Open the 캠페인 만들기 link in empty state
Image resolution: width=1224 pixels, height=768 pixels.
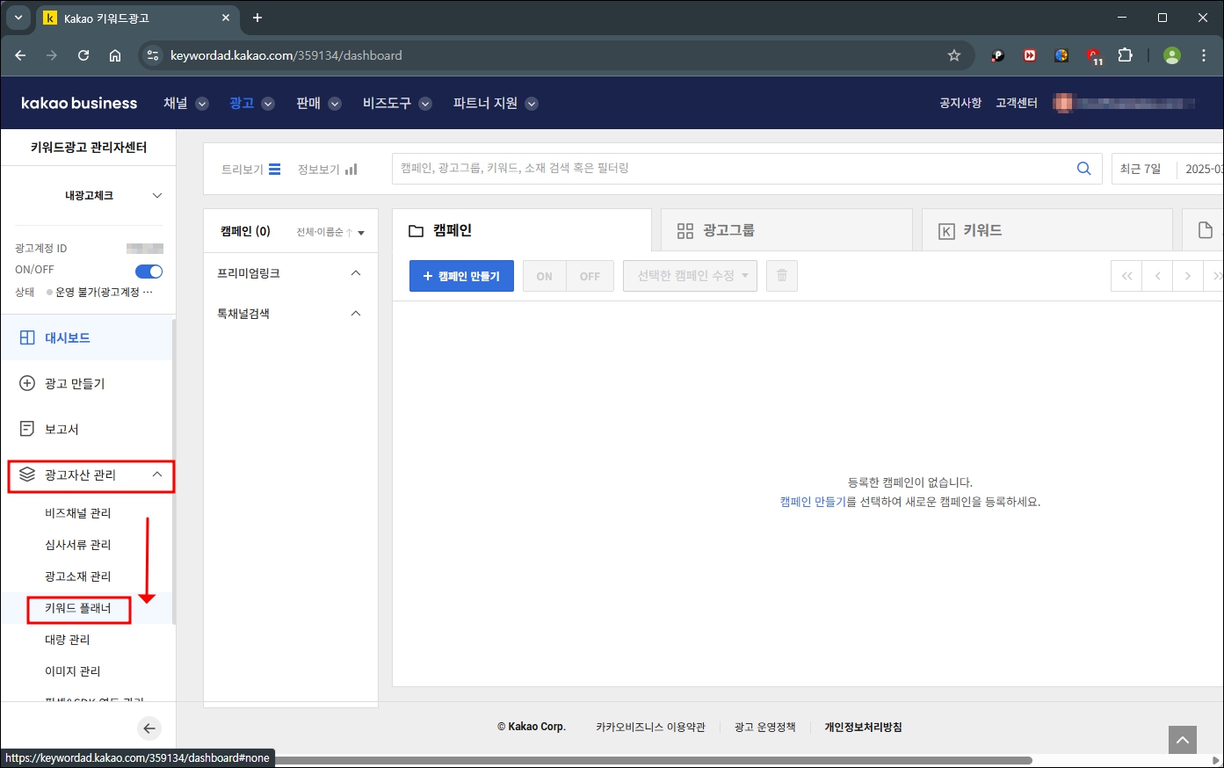point(812,500)
